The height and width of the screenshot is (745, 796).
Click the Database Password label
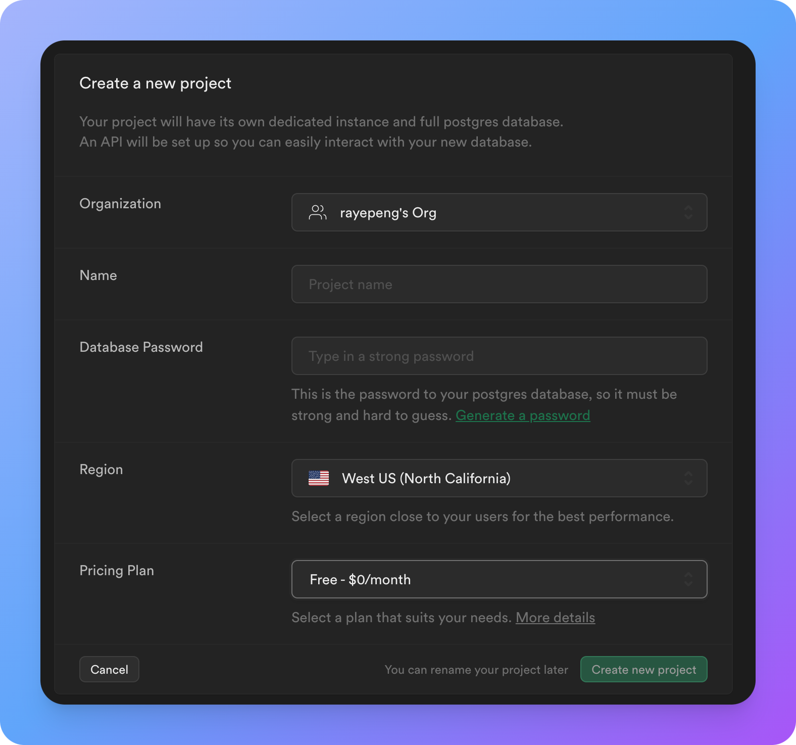141,347
